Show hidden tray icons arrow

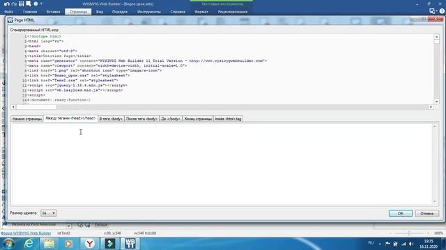click(x=380, y=244)
